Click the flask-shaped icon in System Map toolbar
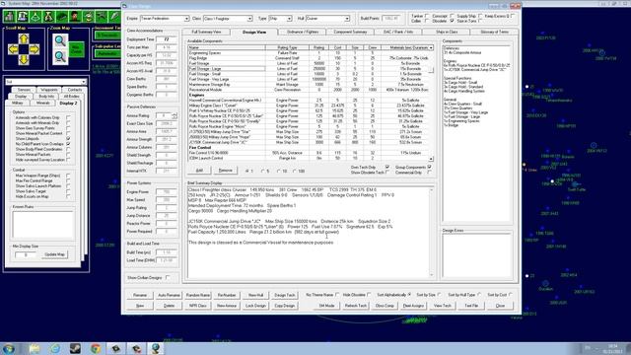This screenshot has height=355, width=631. point(35,17)
